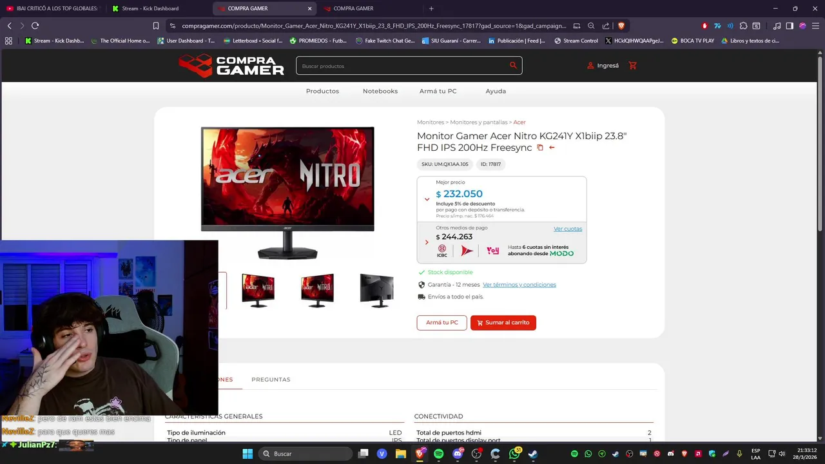The width and height of the screenshot is (825, 464).
Task: Open the PROMIEDOS bookmark
Action: pyautogui.click(x=318, y=41)
